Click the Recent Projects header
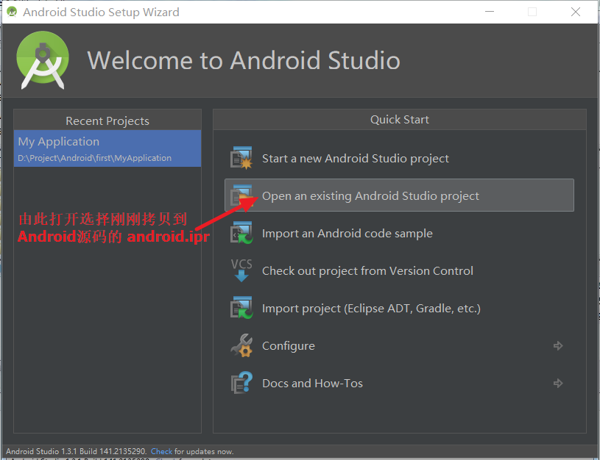Viewport: 600px width, 460px height. click(107, 121)
